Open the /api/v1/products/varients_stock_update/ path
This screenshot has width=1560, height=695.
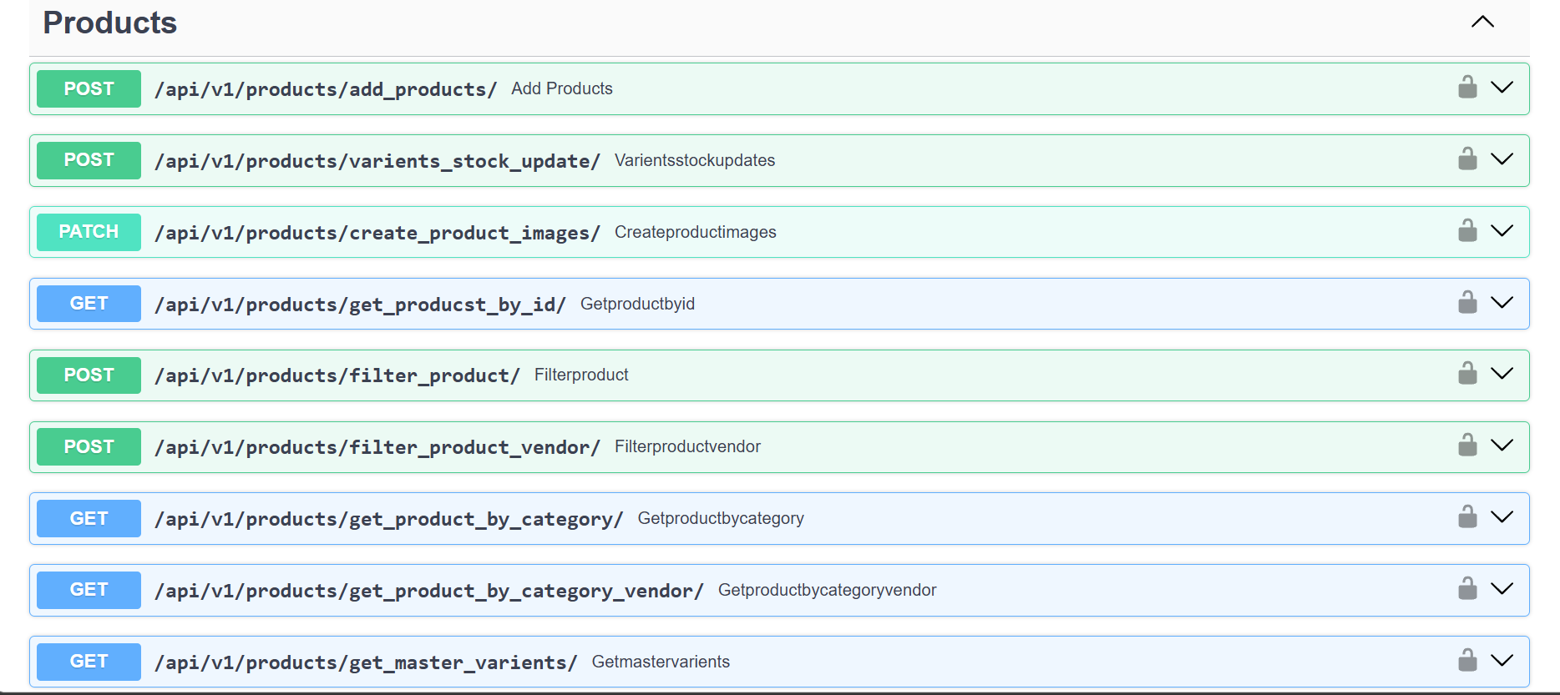pyautogui.click(x=377, y=161)
